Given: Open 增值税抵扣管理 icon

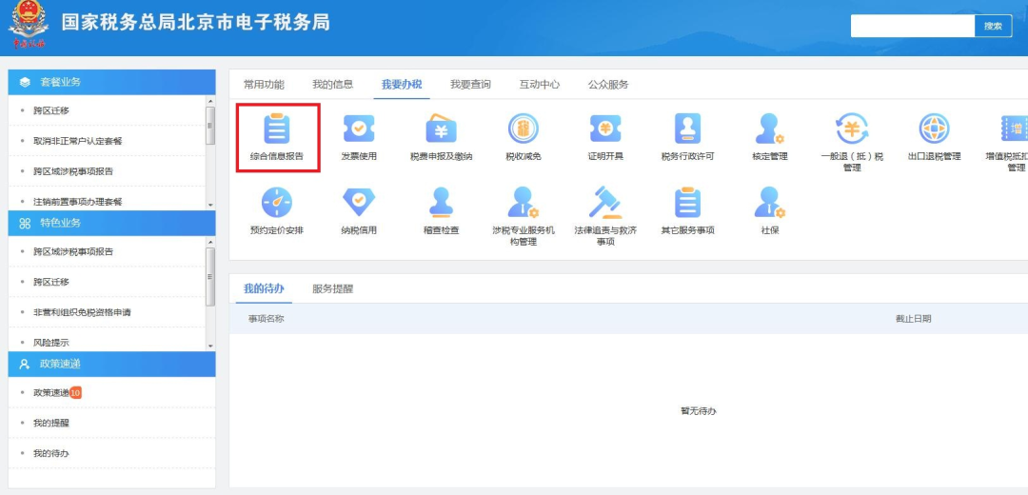Looking at the screenshot, I should click(1015, 129).
